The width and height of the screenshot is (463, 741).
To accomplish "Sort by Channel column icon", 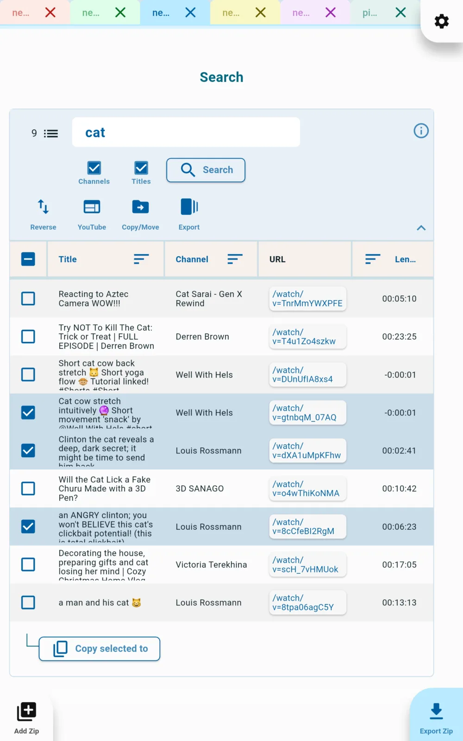I will tap(235, 259).
